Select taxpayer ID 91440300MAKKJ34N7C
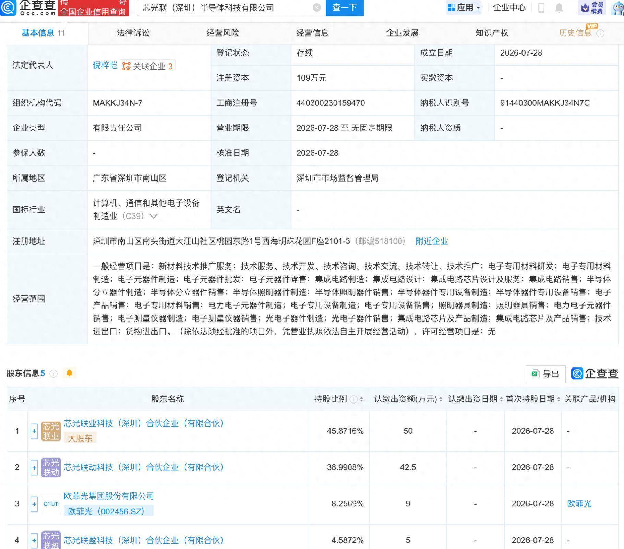 click(545, 103)
